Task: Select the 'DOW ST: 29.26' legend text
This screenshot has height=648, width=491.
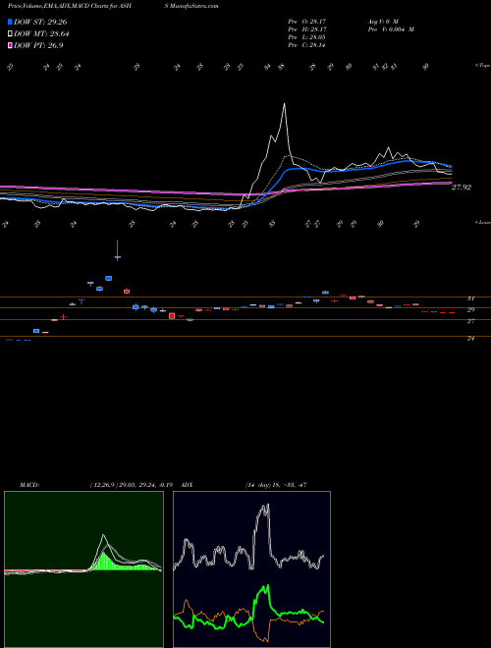Action: [40, 22]
